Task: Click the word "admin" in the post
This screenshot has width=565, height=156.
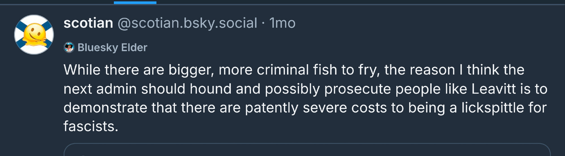Action: click(116, 89)
